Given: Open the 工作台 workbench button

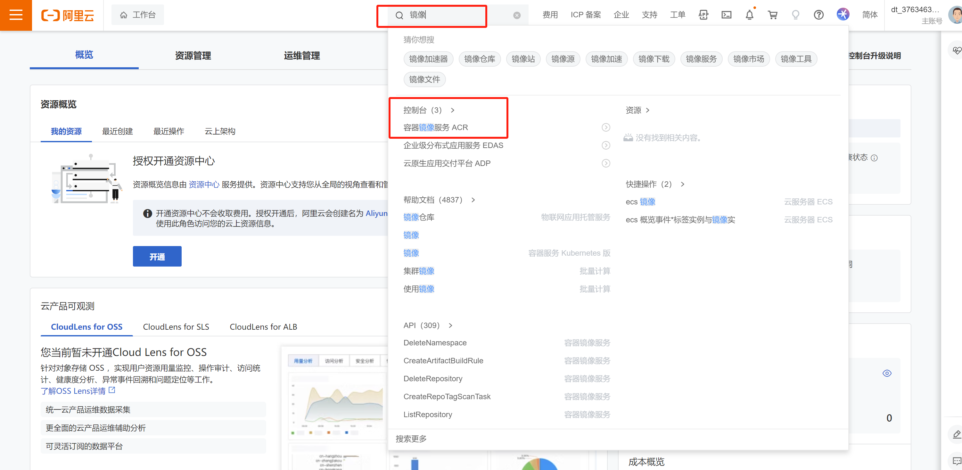Looking at the screenshot, I should [x=138, y=15].
